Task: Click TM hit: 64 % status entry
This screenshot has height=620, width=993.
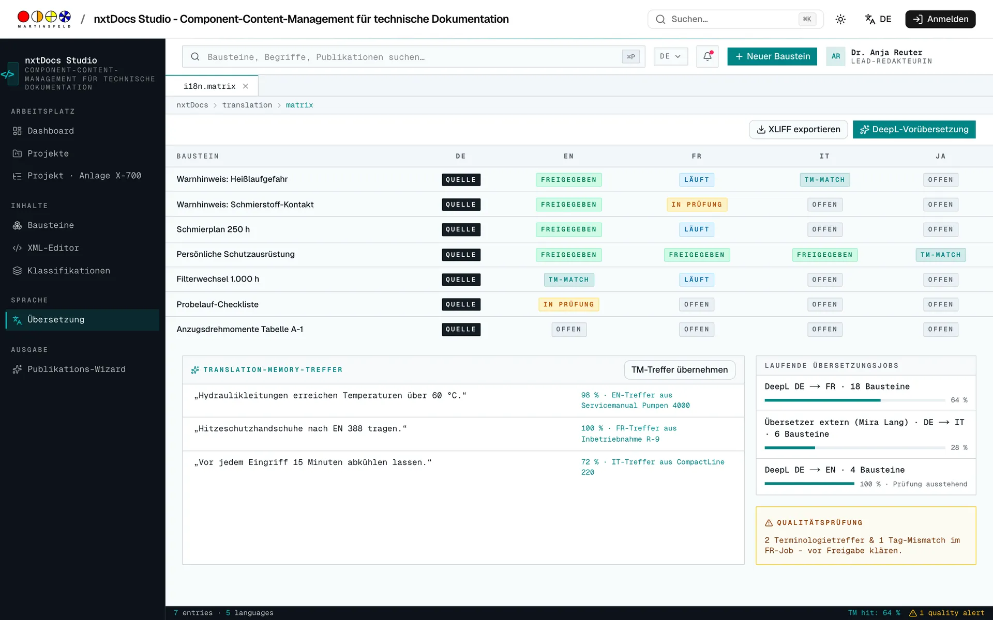Action: coord(874,613)
